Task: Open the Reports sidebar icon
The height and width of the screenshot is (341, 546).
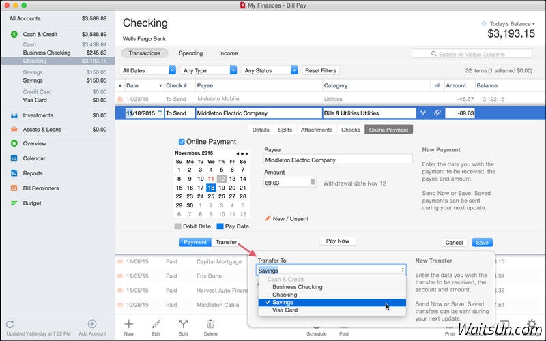Action: [x=14, y=173]
